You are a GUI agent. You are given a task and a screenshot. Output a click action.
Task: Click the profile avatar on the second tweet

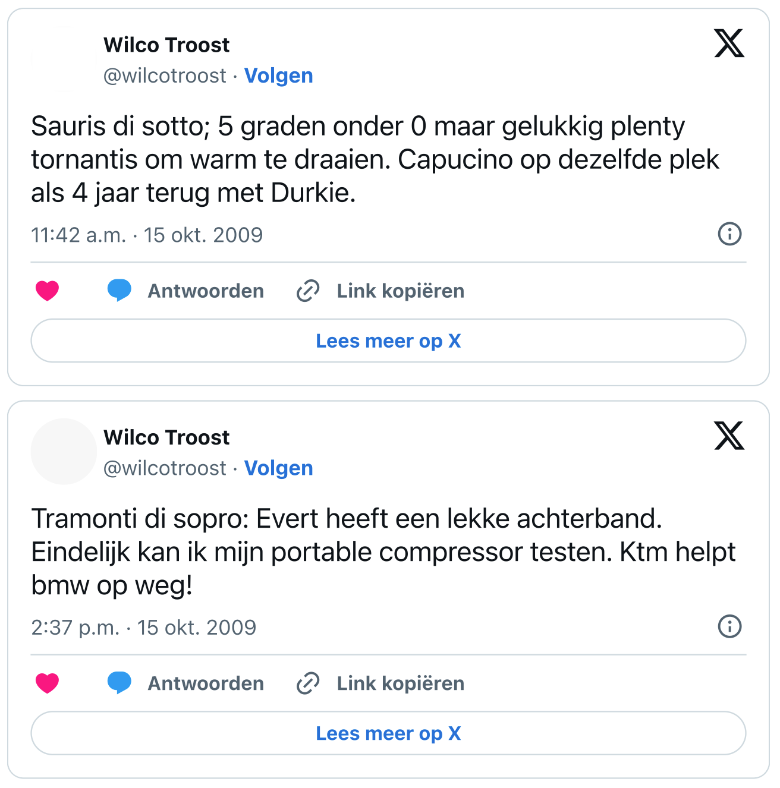pos(64,452)
